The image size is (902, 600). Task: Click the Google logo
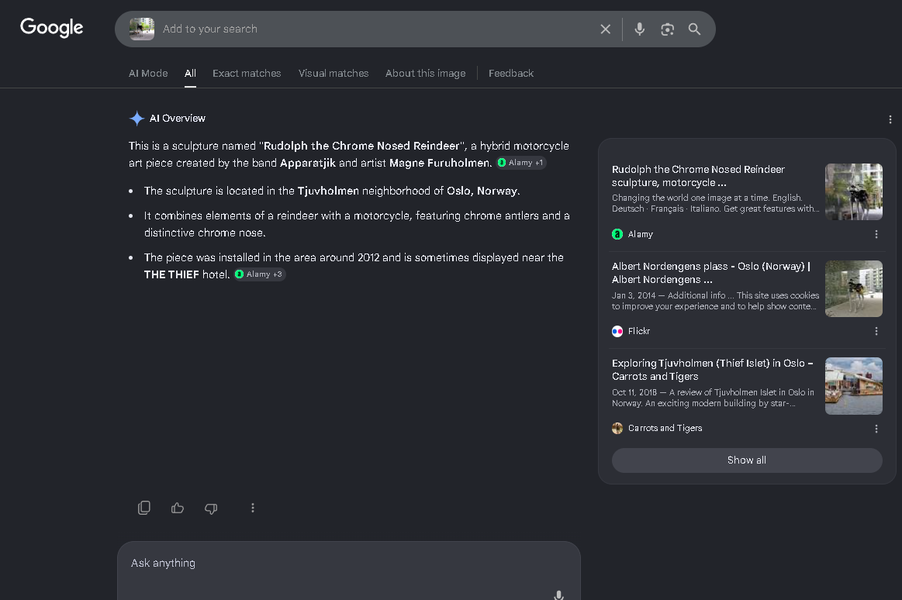(x=52, y=28)
